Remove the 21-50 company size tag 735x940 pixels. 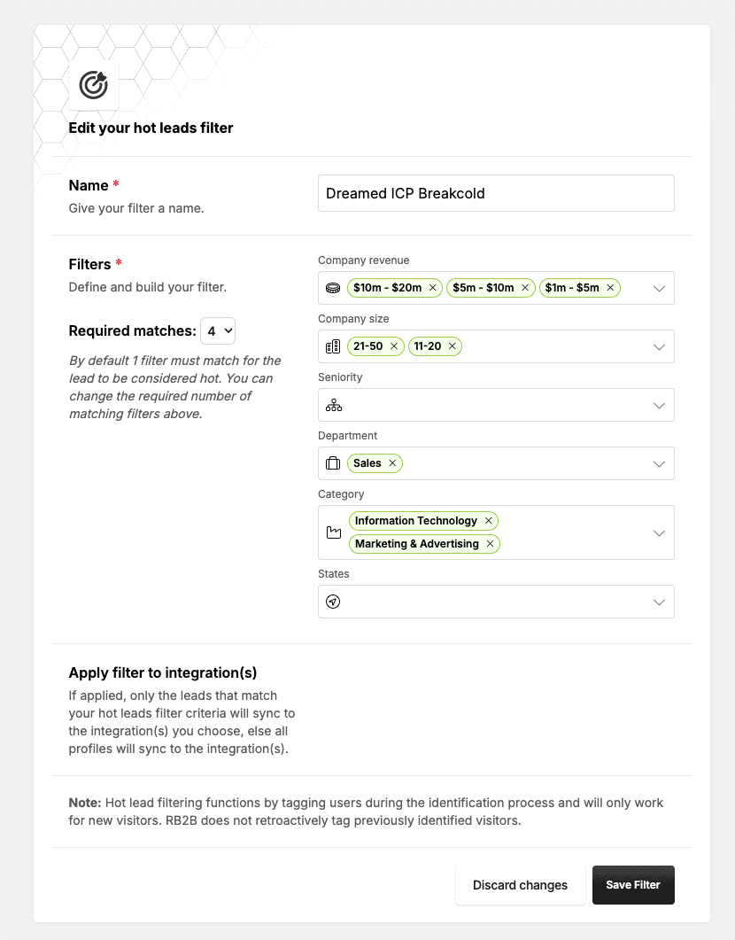394,346
